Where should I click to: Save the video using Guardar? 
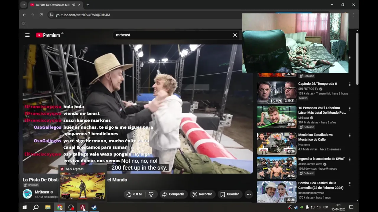tap(229, 194)
